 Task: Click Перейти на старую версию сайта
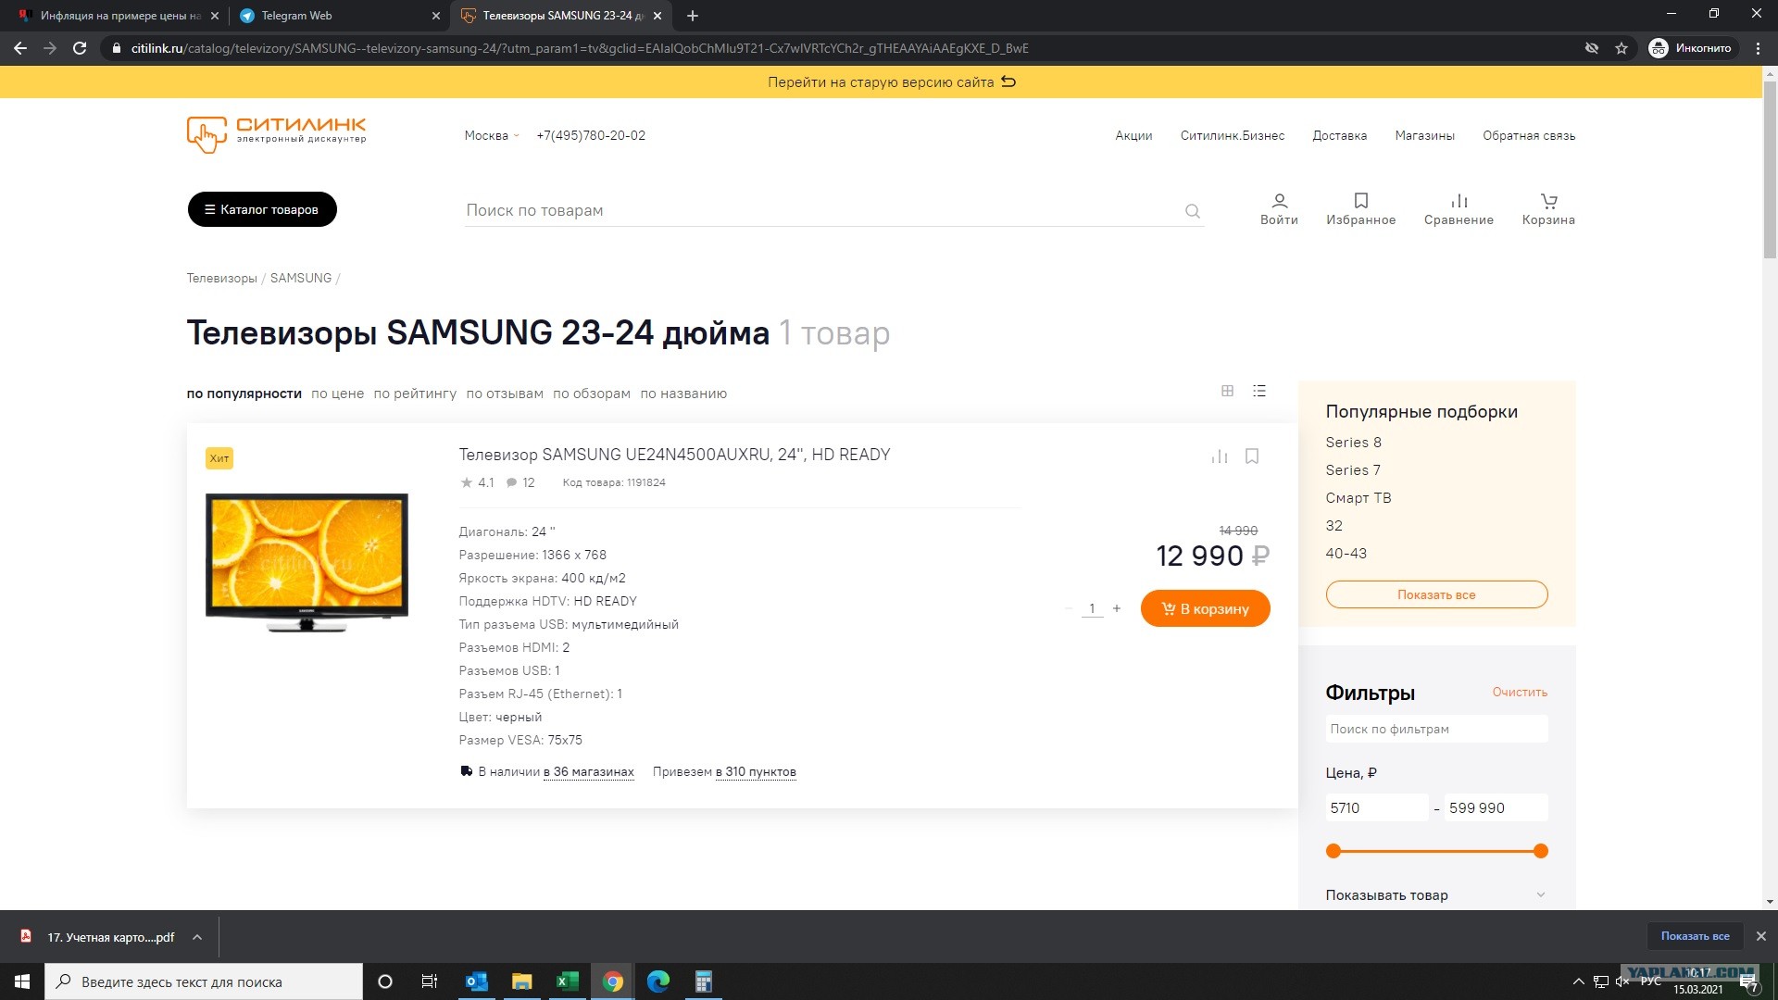tap(892, 81)
